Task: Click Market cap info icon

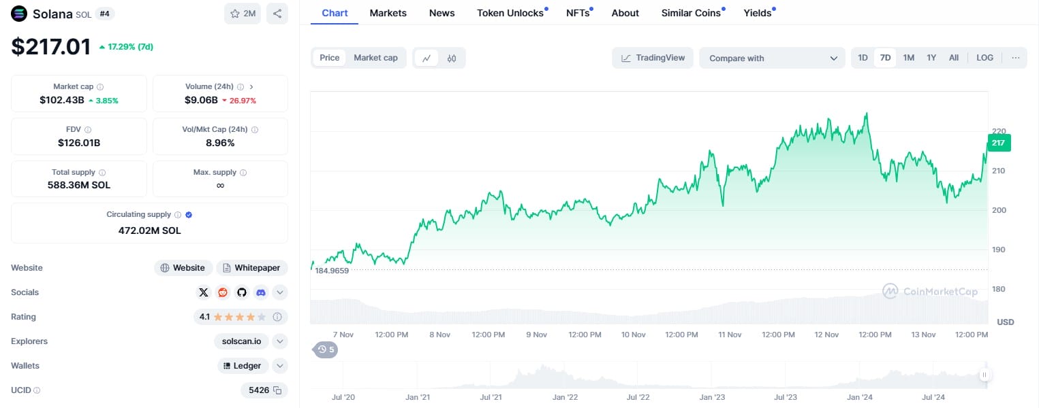Action: pyautogui.click(x=100, y=87)
